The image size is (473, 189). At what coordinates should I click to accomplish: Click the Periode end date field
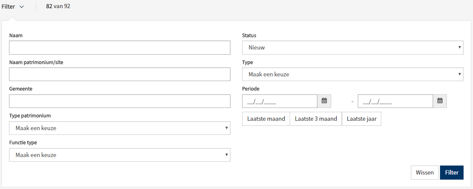[x=395, y=101]
